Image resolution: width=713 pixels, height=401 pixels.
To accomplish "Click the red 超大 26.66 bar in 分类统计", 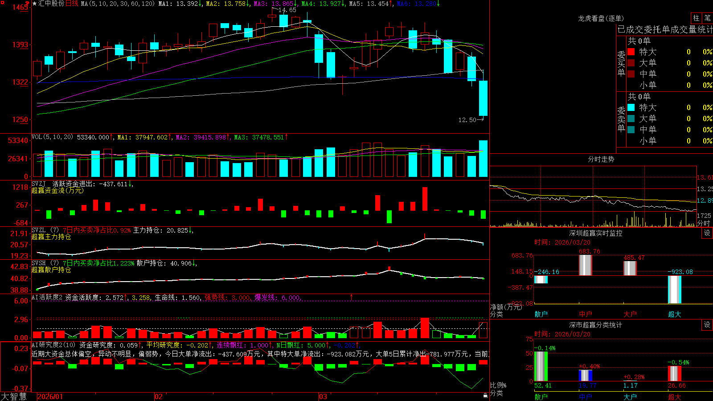I will click(x=674, y=374).
